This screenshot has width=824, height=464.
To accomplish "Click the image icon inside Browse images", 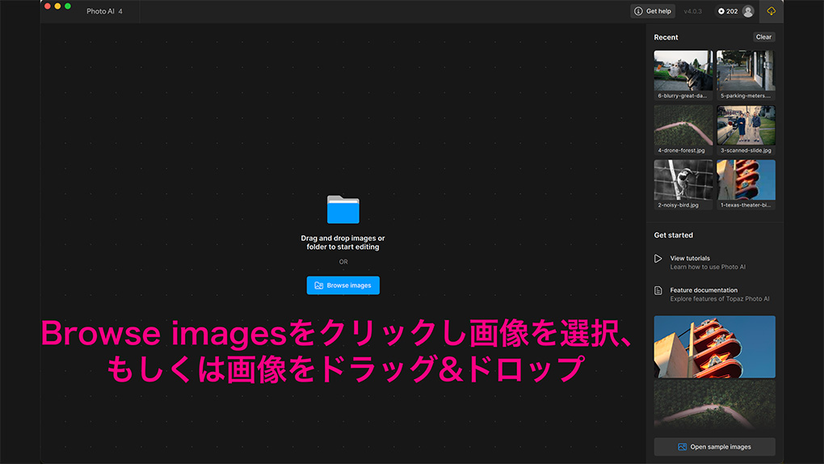I will 318,285.
